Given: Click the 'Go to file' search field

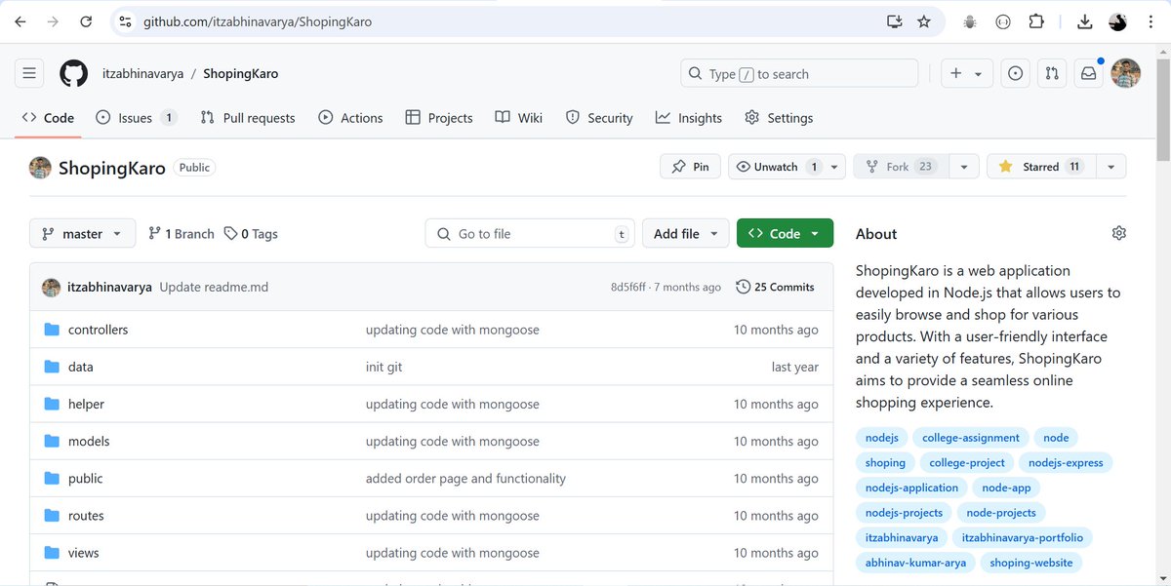Looking at the screenshot, I should (x=530, y=233).
